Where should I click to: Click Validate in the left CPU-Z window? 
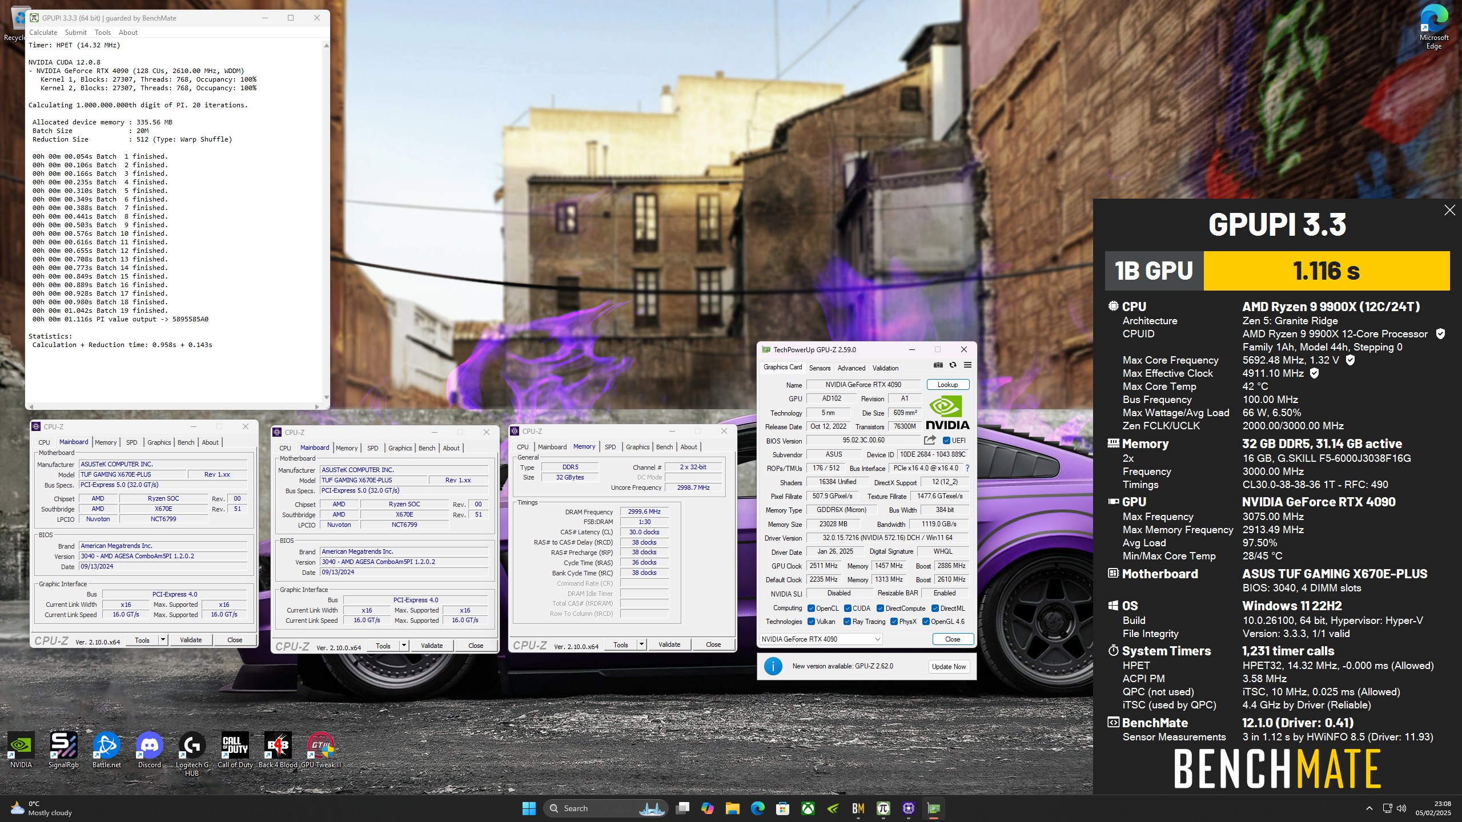(x=191, y=640)
